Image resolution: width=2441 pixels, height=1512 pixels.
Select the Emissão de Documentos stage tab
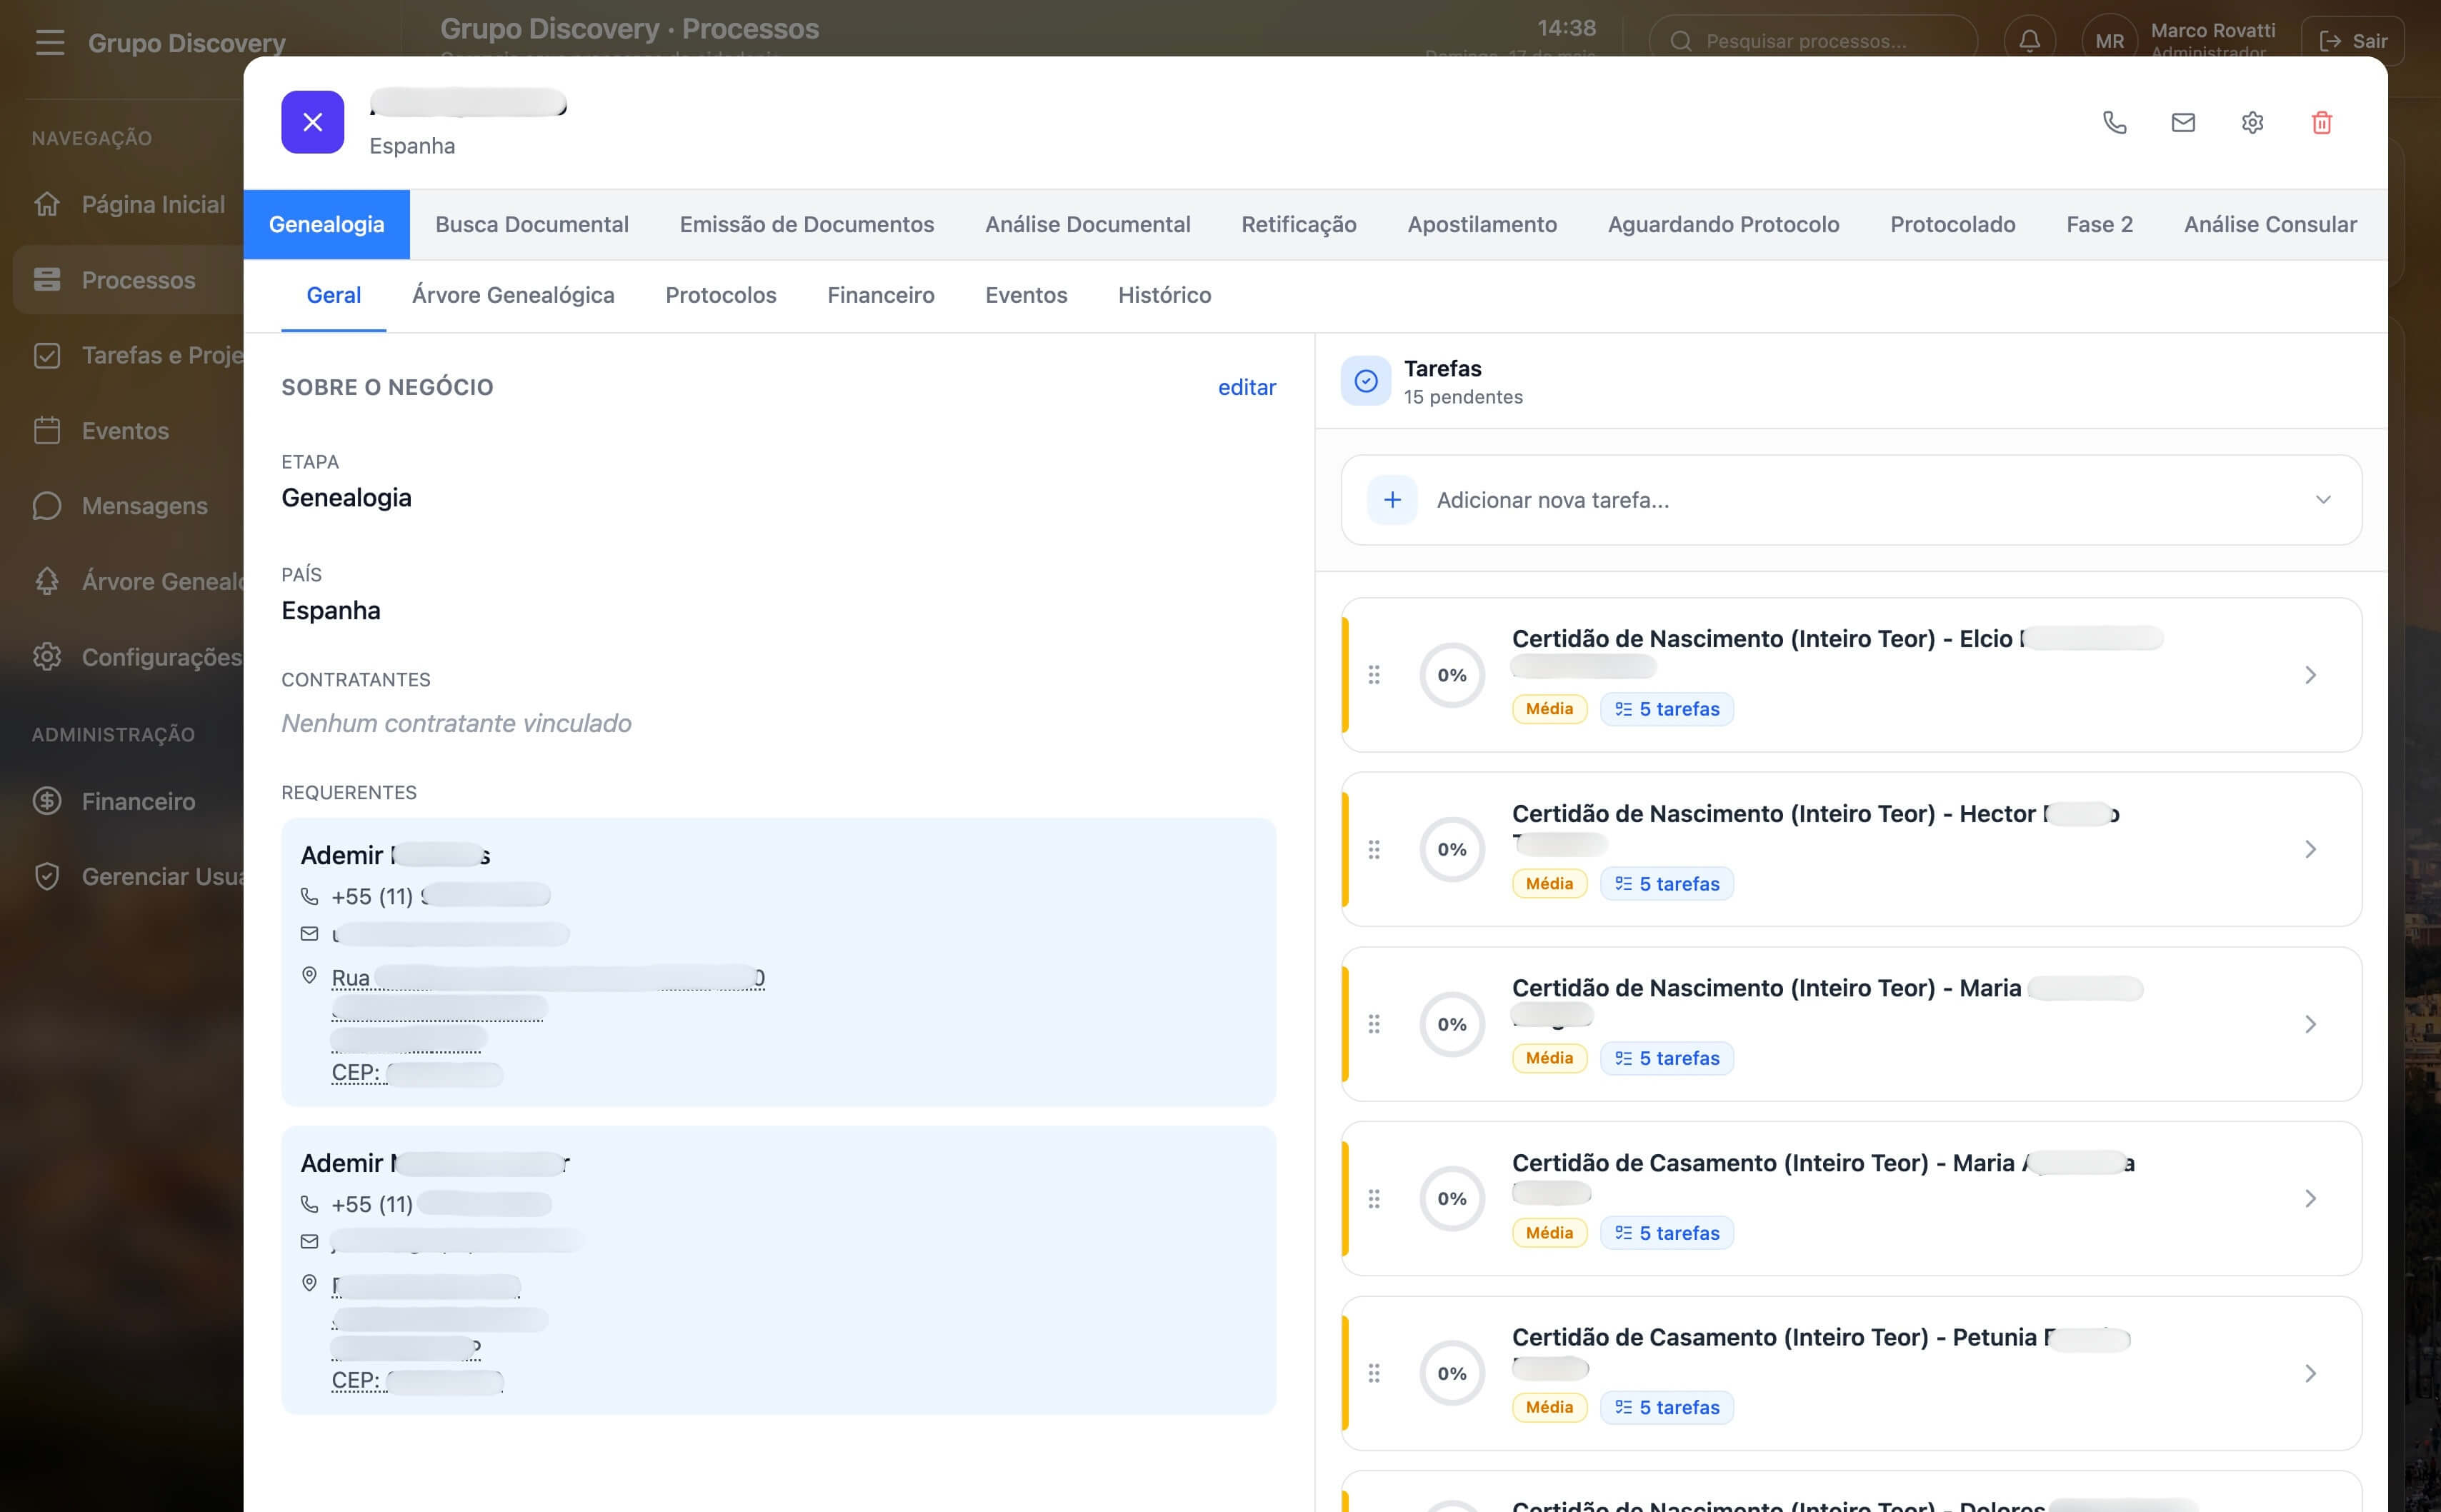click(x=806, y=224)
